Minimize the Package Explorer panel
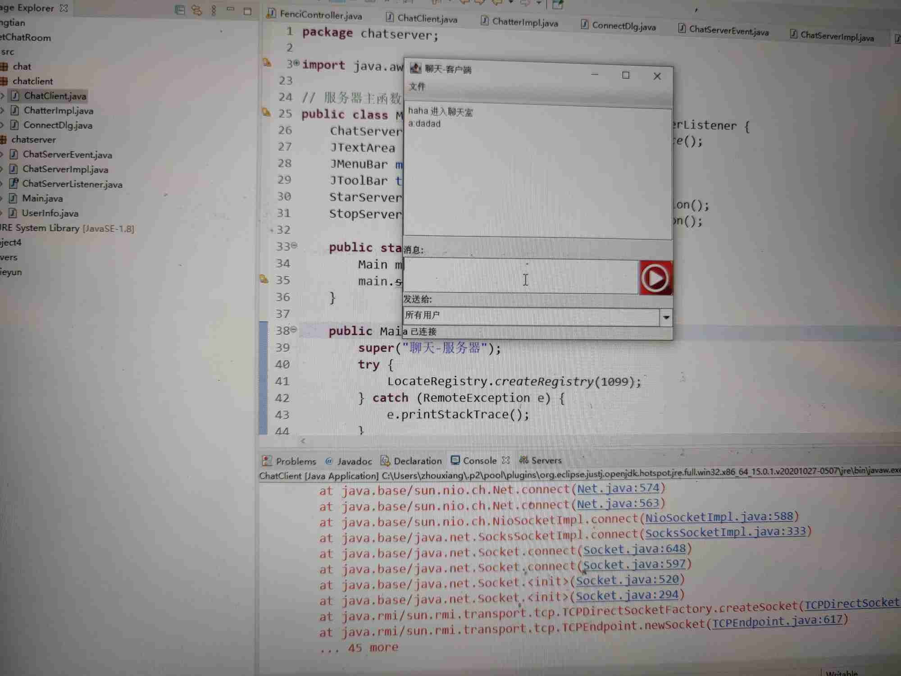 [231, 9]
